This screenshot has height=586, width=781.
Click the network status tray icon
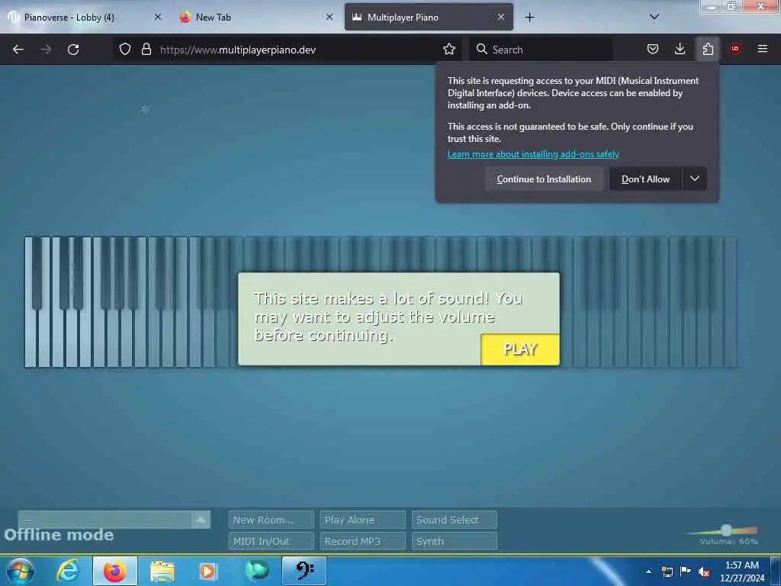point(667,572)
